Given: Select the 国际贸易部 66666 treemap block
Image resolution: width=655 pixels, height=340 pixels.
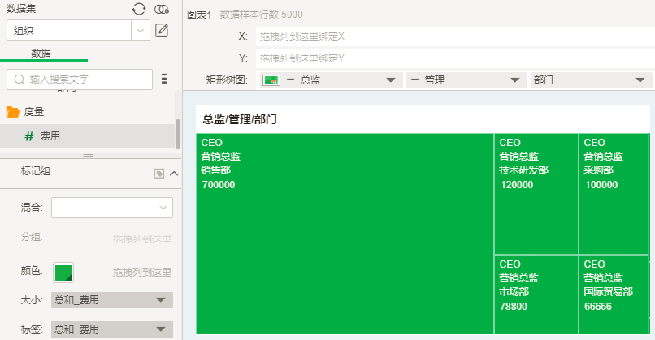Looking at the screenshot, I should (x=614, y=295).
